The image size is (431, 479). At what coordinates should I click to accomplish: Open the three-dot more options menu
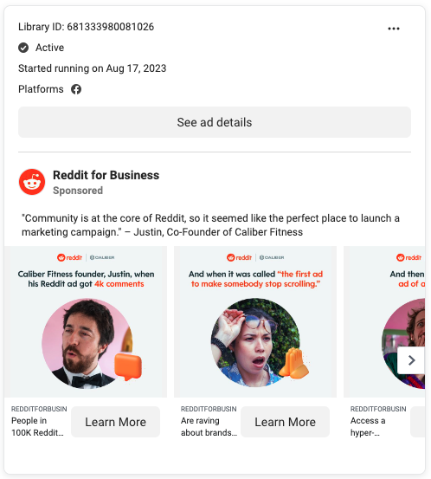[x=394, y=29]
